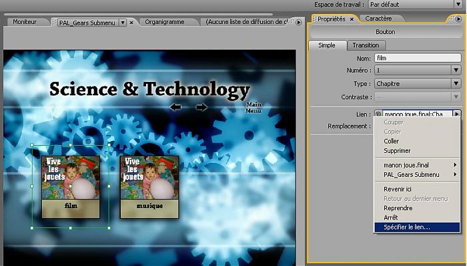Open the PAL_Gears Submenu tab dropdown arrow
This screenshot has height=266, width=467.
click(123, 23)
